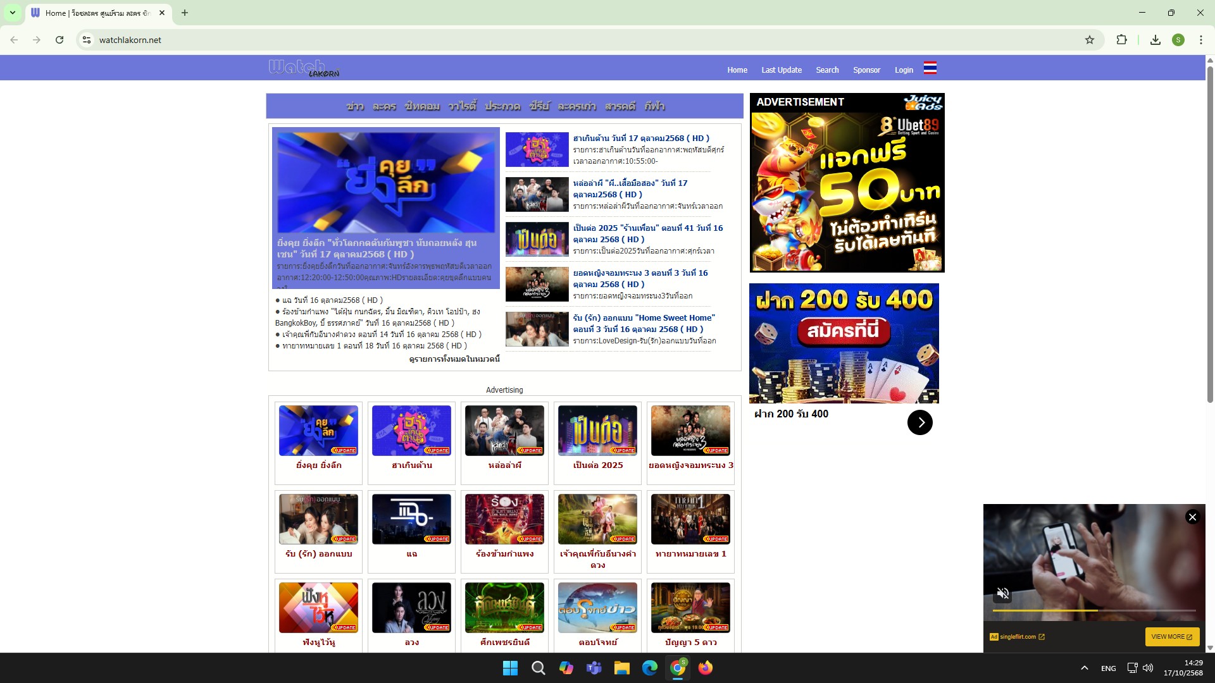
Task: Click the Thai flag language icon
Action: tap(930, 68)
